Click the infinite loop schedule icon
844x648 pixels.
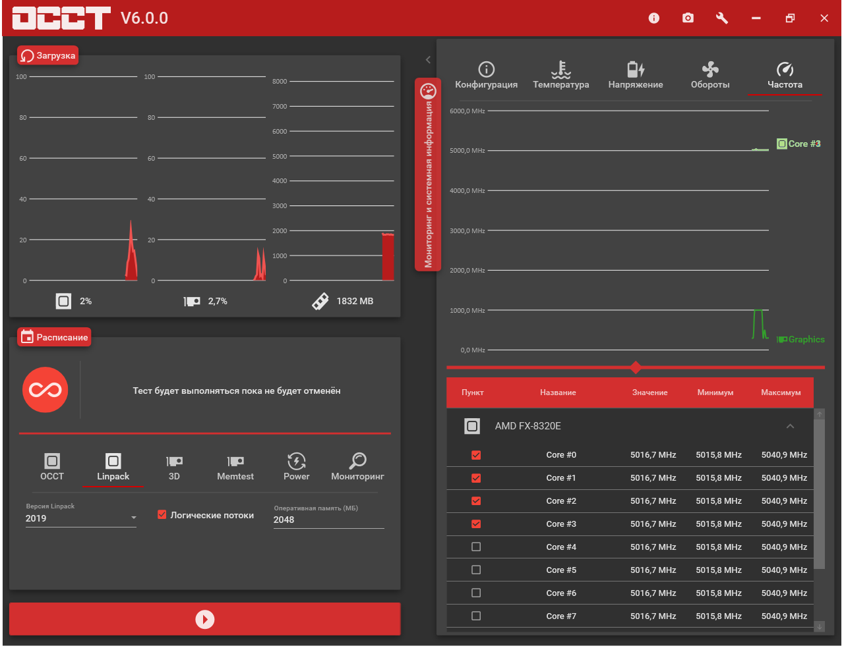point(45,390)
